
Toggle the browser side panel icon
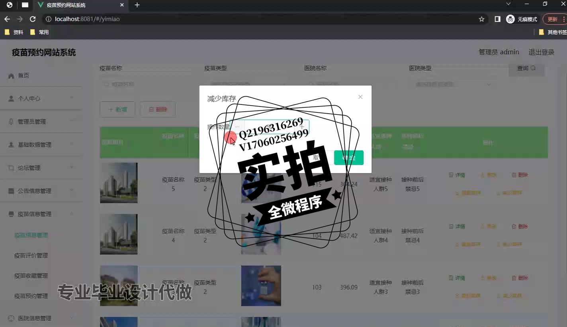point(497,19)
